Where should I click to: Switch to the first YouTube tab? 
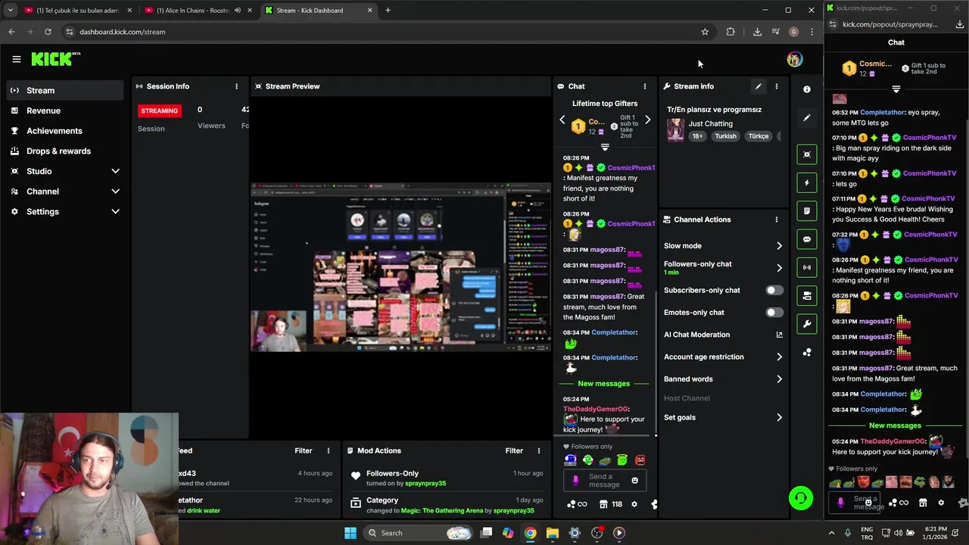[x=78, y=11]
